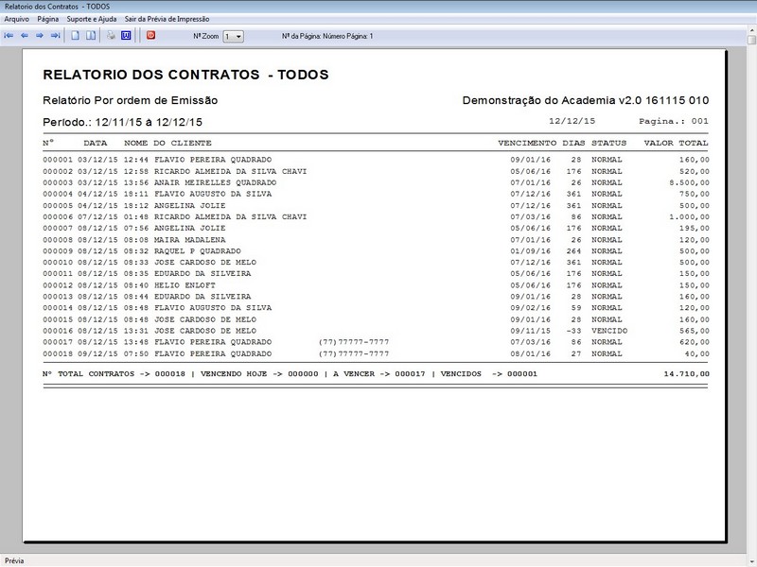Open the Página menu
This screenshot has width=757, height=567.
click(48, 19)
